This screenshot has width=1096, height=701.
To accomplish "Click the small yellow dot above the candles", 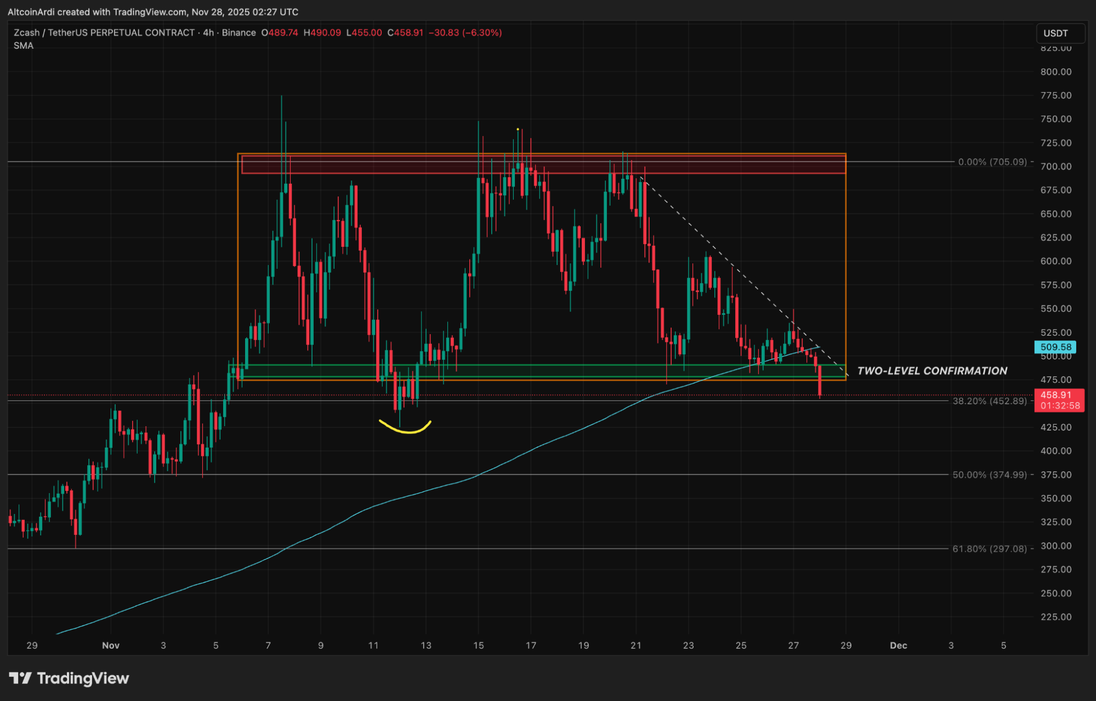I will tap(518, 129).
